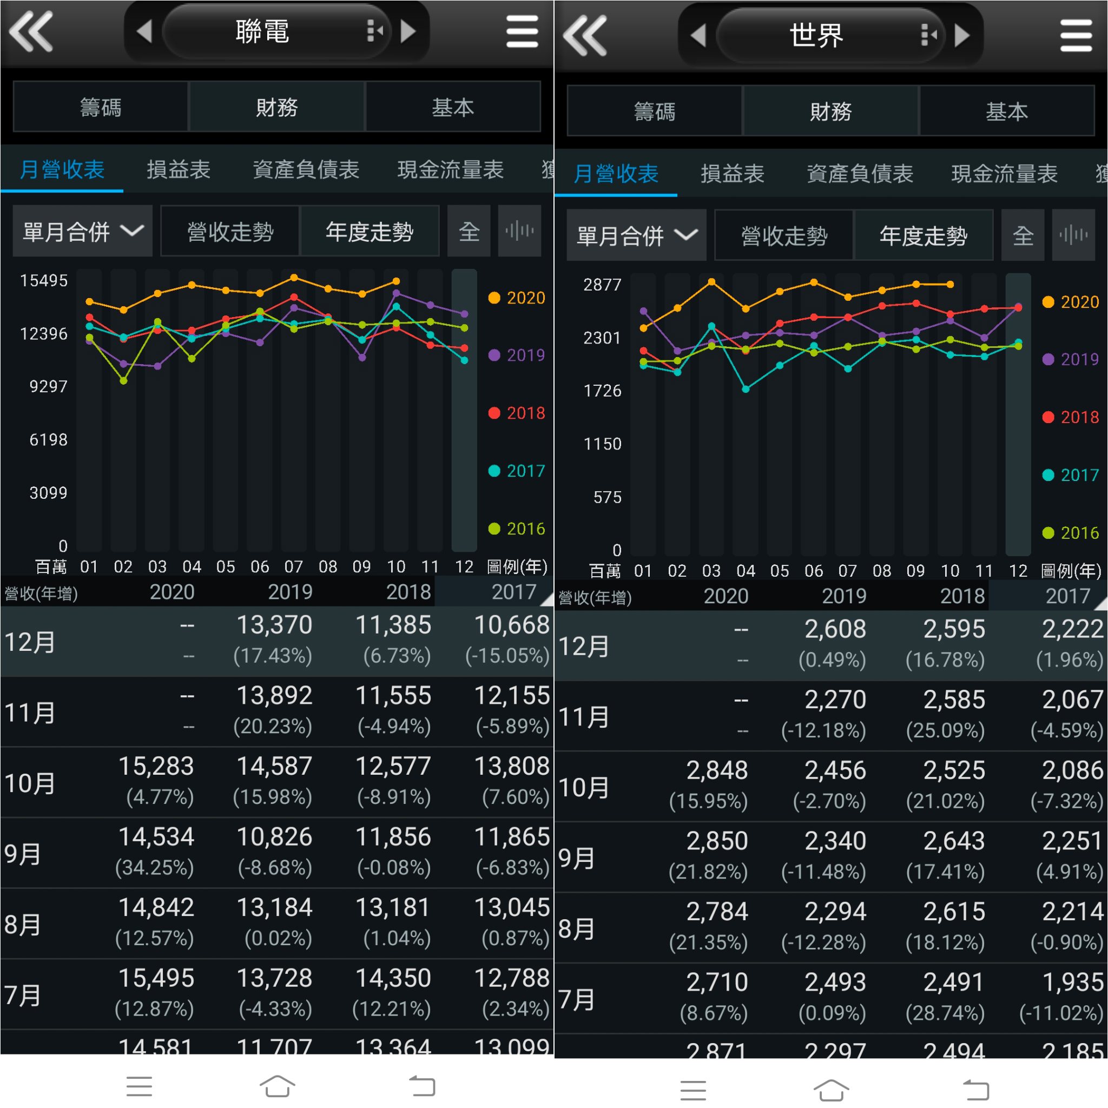
Task: Tap 基本 button in 世界 panel
Action: click(1006, 111)
